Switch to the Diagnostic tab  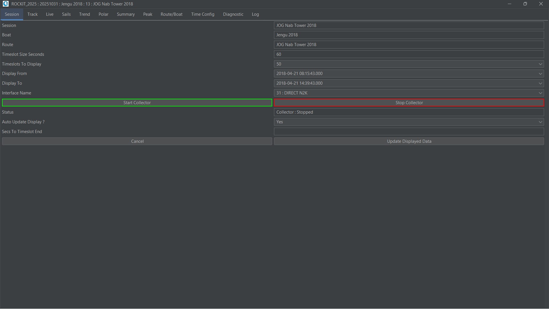click(233, 14)
